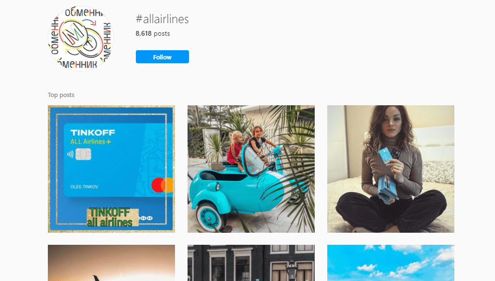Click the TINKOFF logo on blue card
This screenshot has width=495, height=281.
pos(92,132)
